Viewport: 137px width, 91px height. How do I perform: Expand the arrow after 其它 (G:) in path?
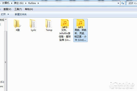[x=26, y=3]
